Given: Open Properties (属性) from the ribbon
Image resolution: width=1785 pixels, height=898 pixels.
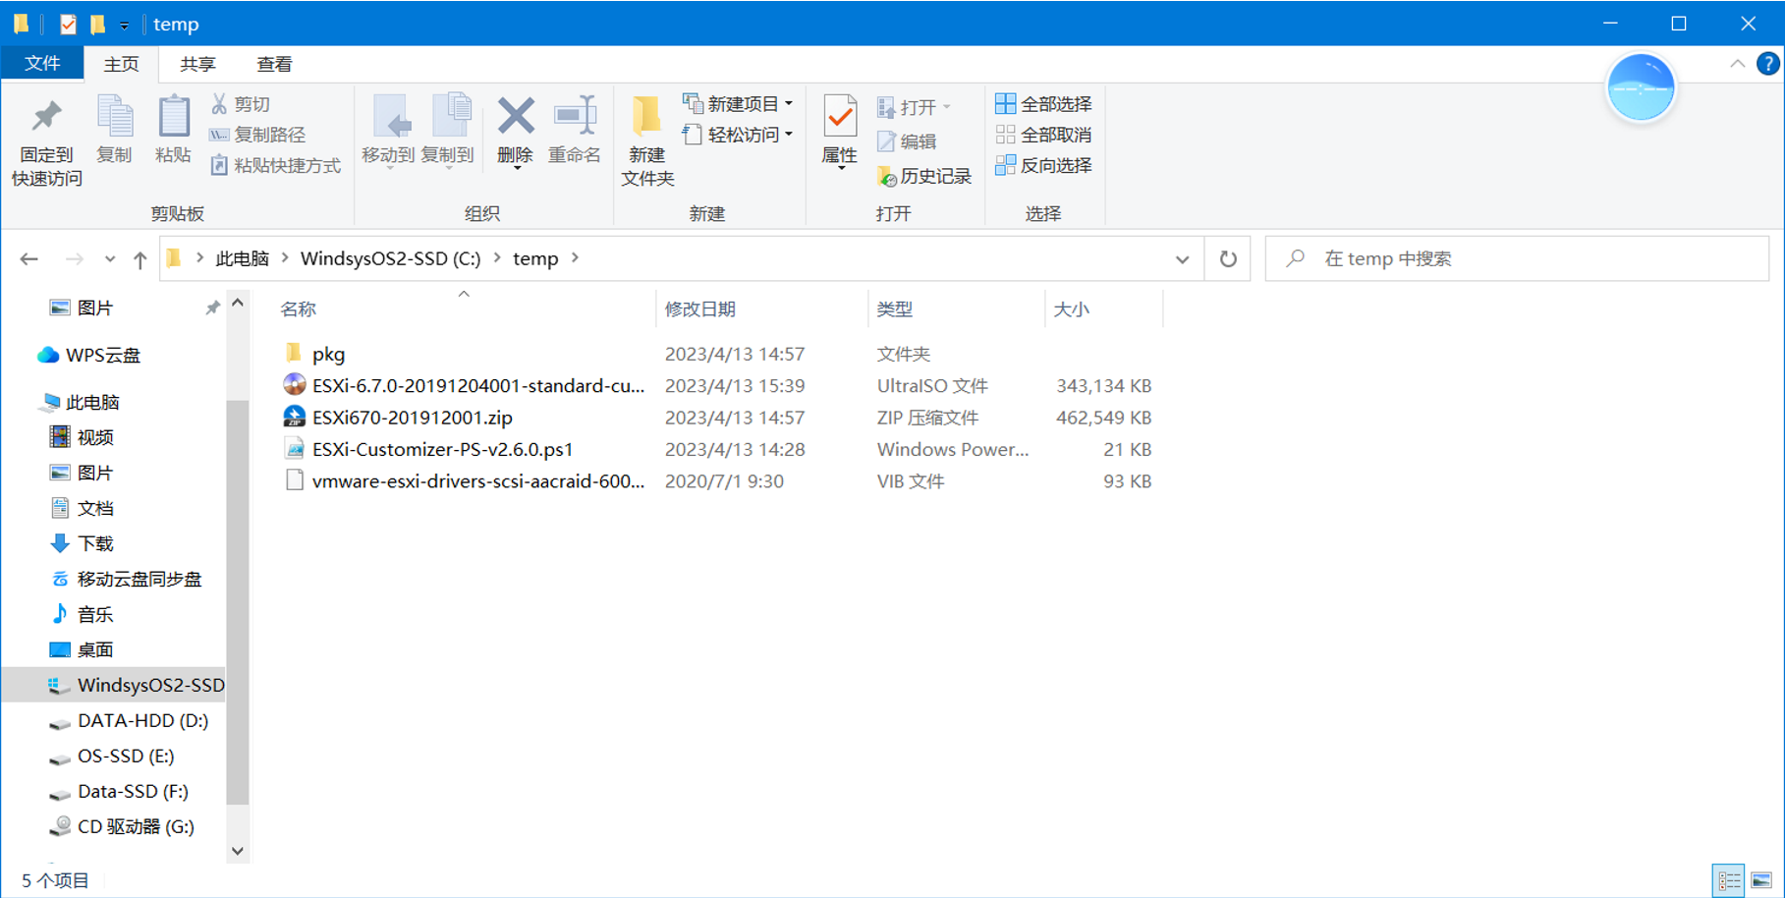Looking at the screenshot, I should 839,118.
